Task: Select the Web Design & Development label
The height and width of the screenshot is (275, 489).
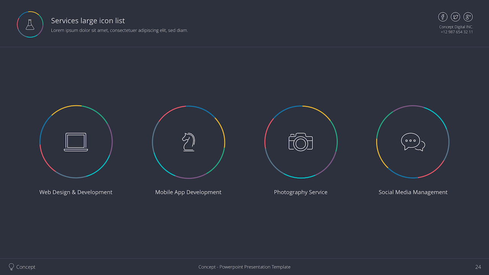Action: (76, 192)
